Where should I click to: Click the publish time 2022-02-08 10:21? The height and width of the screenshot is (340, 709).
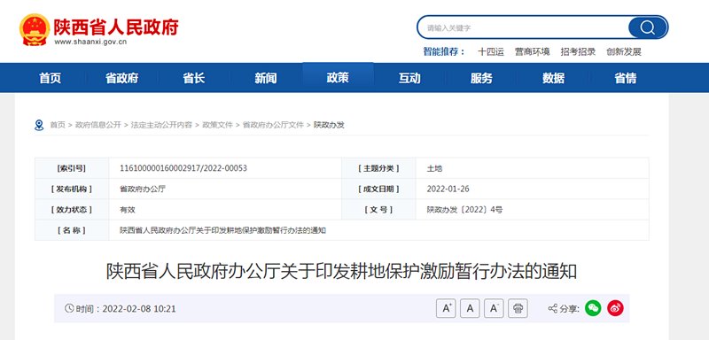coord(139,309)
